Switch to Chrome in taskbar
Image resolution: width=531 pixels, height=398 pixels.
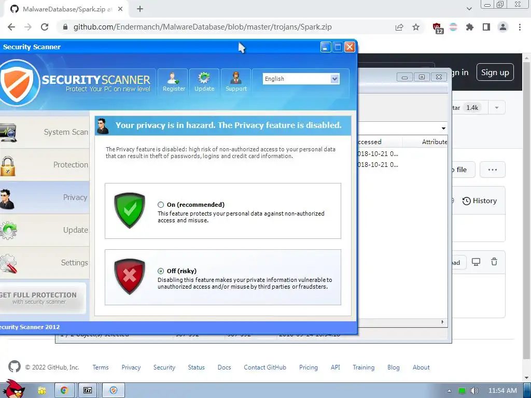(64, 391)
